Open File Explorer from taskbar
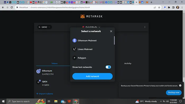185x104 pixels. (x=56, y=101)
